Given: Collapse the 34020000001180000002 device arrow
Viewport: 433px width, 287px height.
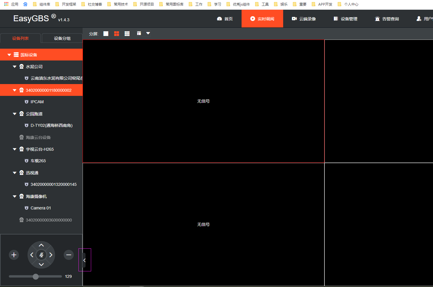Looking at the screenshot, I should coord(14,90).
